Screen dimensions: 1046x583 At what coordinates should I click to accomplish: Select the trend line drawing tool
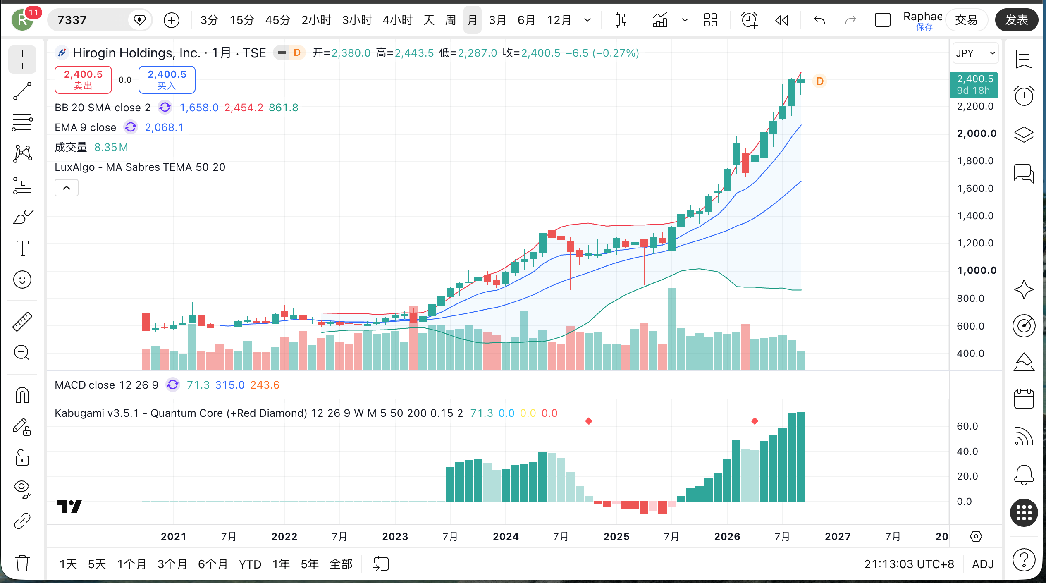click(x=22, y=91)
